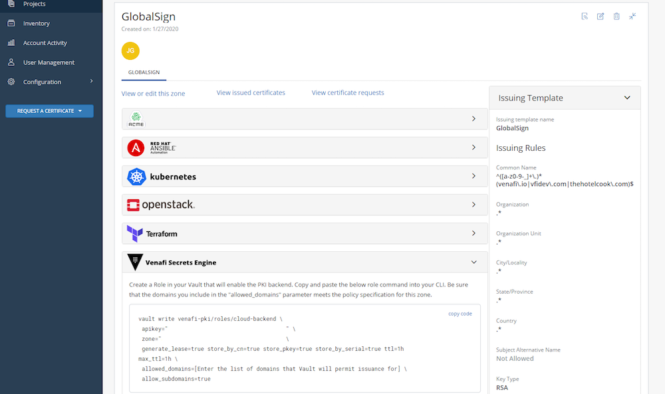Click the 'RSA' Key Type value
665x394 pixels.
[x=502, y=387]
